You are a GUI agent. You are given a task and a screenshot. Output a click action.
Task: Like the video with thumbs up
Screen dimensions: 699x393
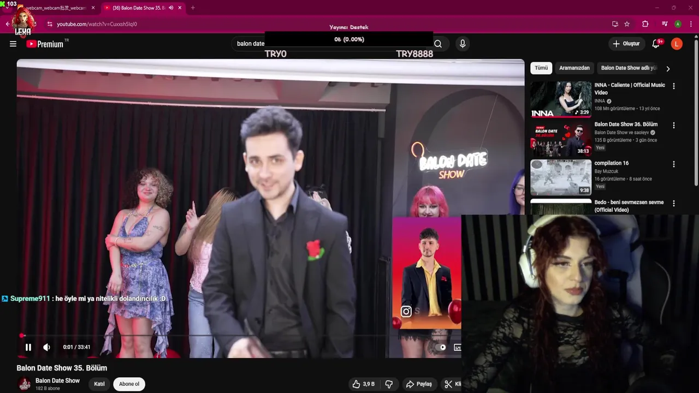[364, 384]
